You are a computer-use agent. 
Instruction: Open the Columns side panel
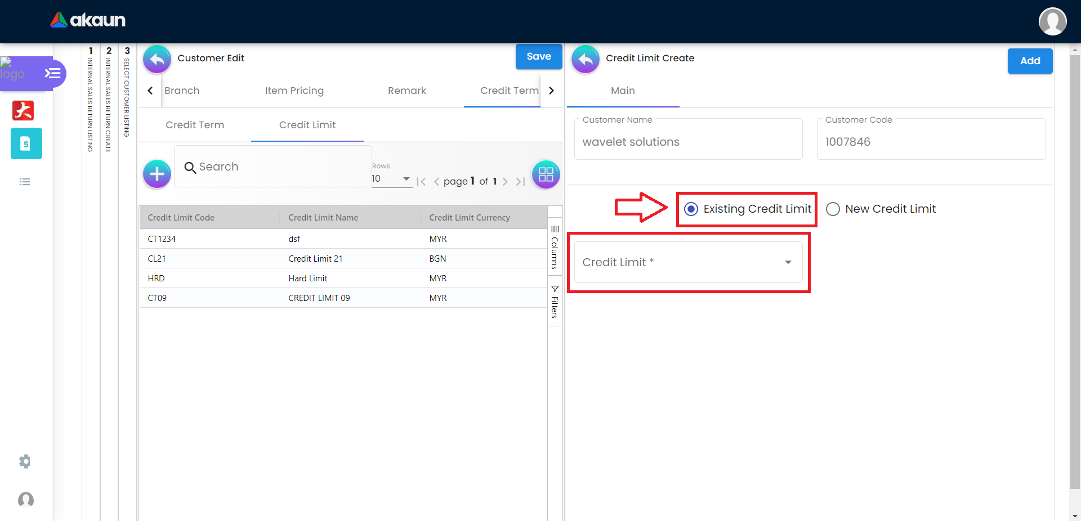[555, 248]
